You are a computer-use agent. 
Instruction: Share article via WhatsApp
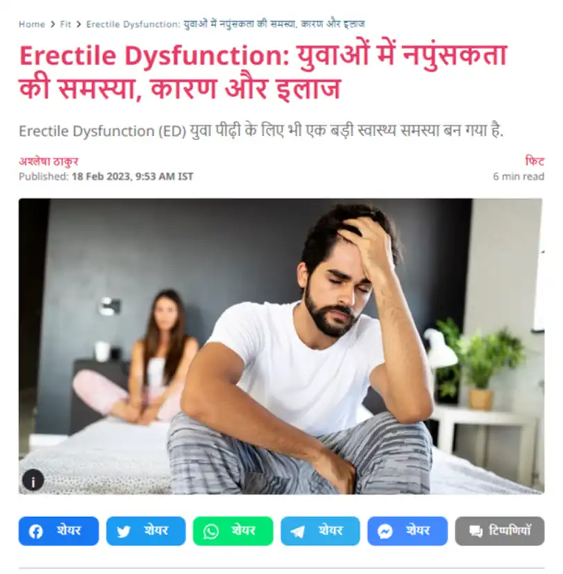233,531
